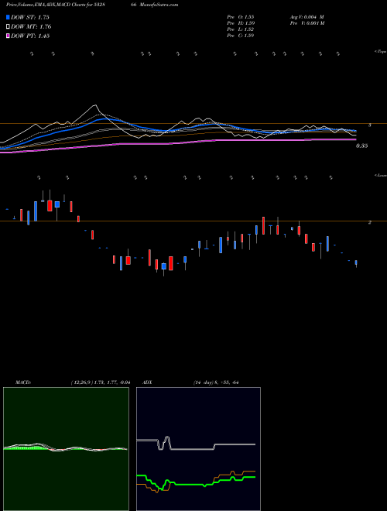The image size is (387, 511).
Task: Click the blue DOW ST legend square
Action: click(8, 17)
